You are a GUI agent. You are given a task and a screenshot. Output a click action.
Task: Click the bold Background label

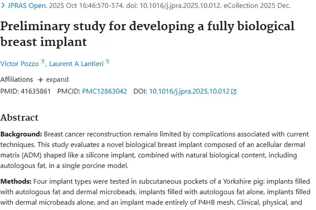pos(21,134)
